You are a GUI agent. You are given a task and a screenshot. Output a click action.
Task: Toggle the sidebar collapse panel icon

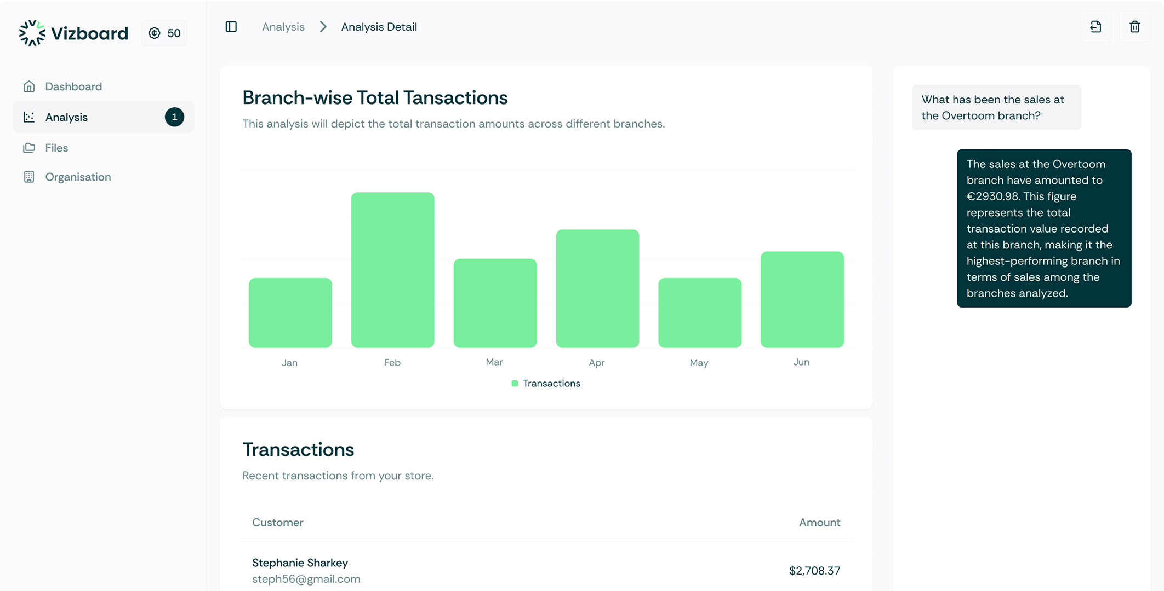[231, 26]
